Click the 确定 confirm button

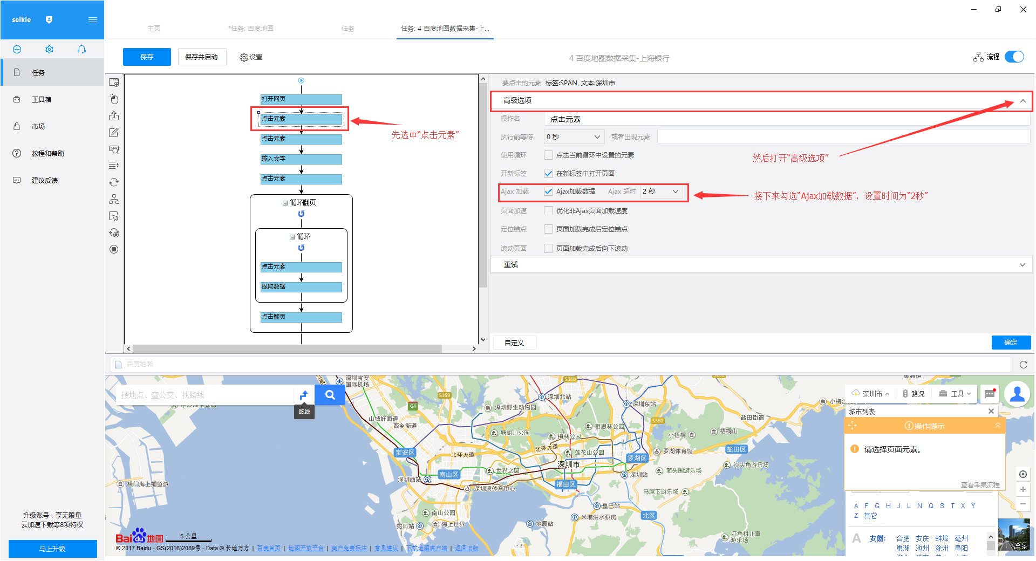pyautogui.click(x=1011, y=343)
